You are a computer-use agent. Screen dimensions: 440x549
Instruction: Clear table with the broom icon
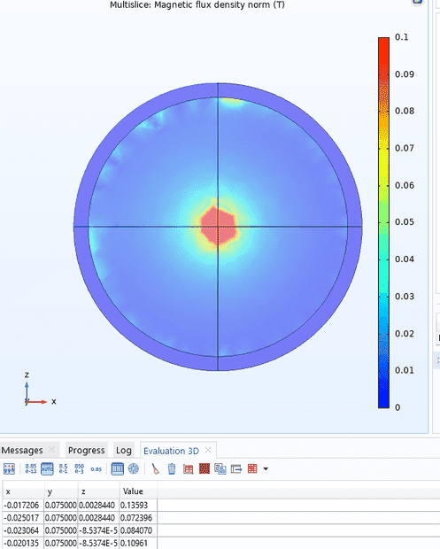pyautogui.click(x=156, y=468)
